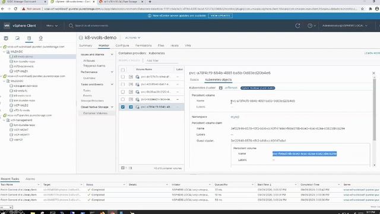
Task: Click the info icon in update banner
Action: pos(150,15)
